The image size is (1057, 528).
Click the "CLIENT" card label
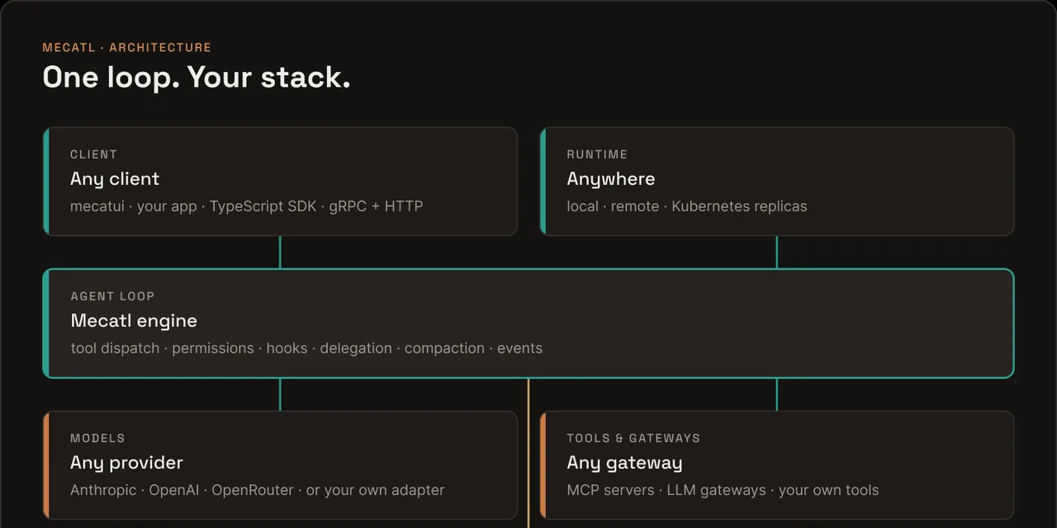94,154
